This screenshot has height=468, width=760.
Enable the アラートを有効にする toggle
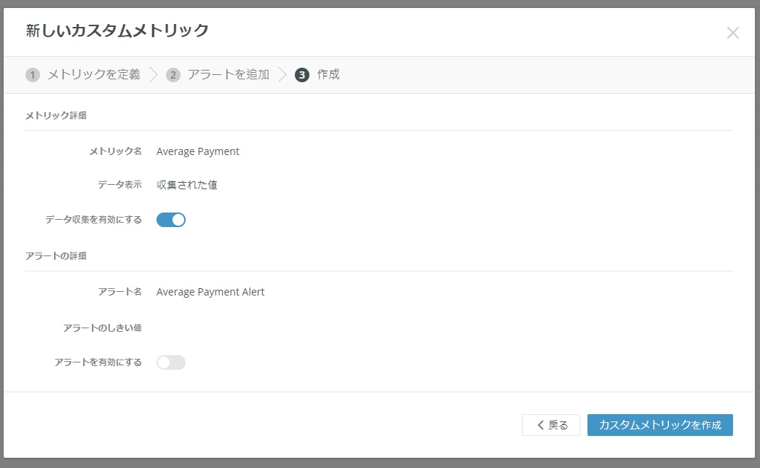tap(170, 362)
